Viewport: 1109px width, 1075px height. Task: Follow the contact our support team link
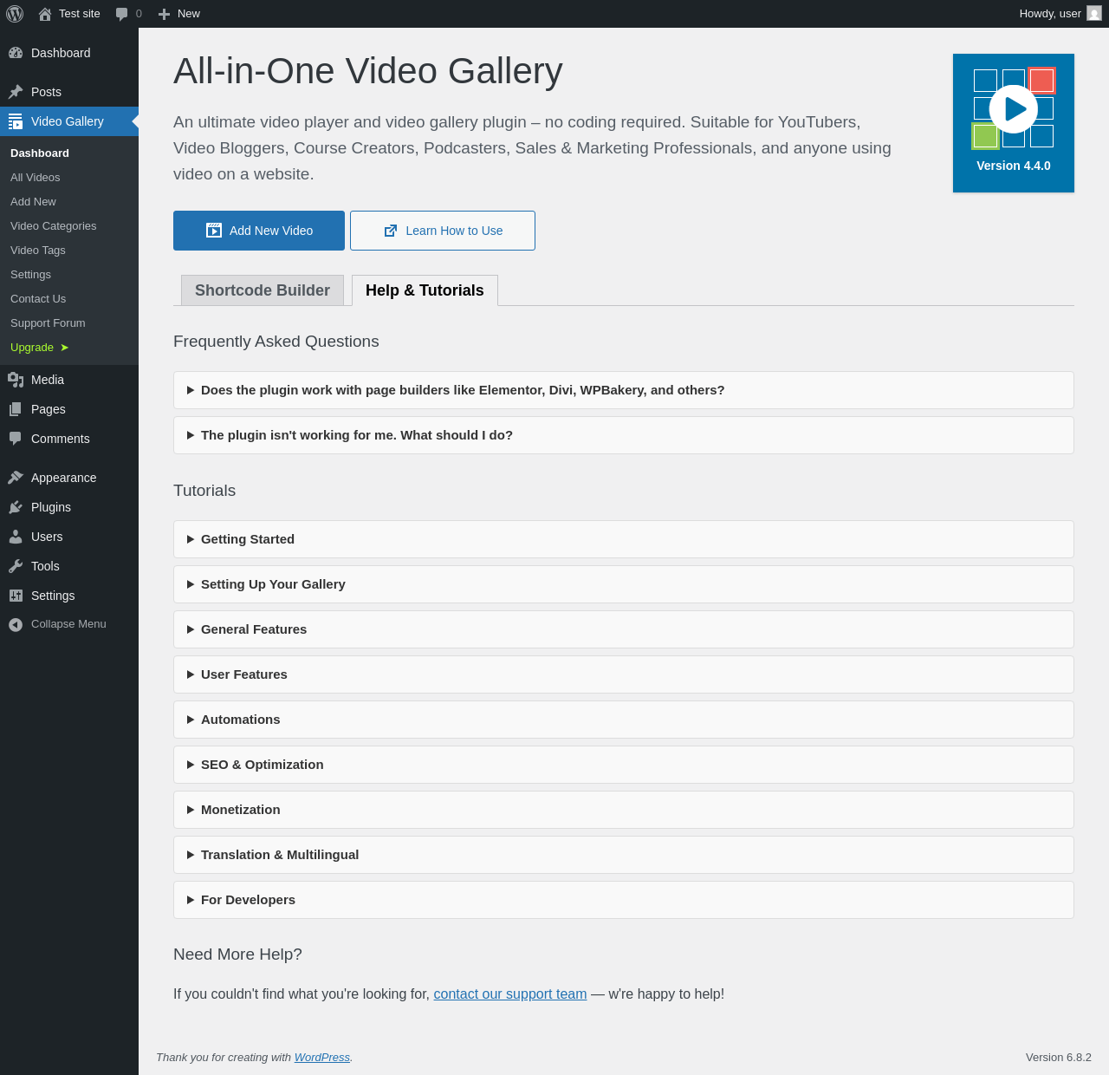click(510, 994)
